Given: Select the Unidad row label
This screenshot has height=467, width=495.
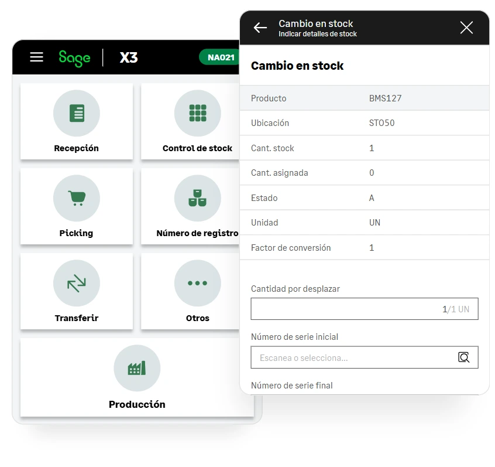Looking at the screenshot, I should 264,223.
